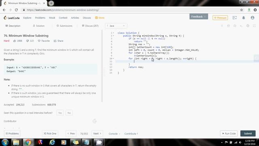
Task: Open a new browser tab
Action: 51,3
